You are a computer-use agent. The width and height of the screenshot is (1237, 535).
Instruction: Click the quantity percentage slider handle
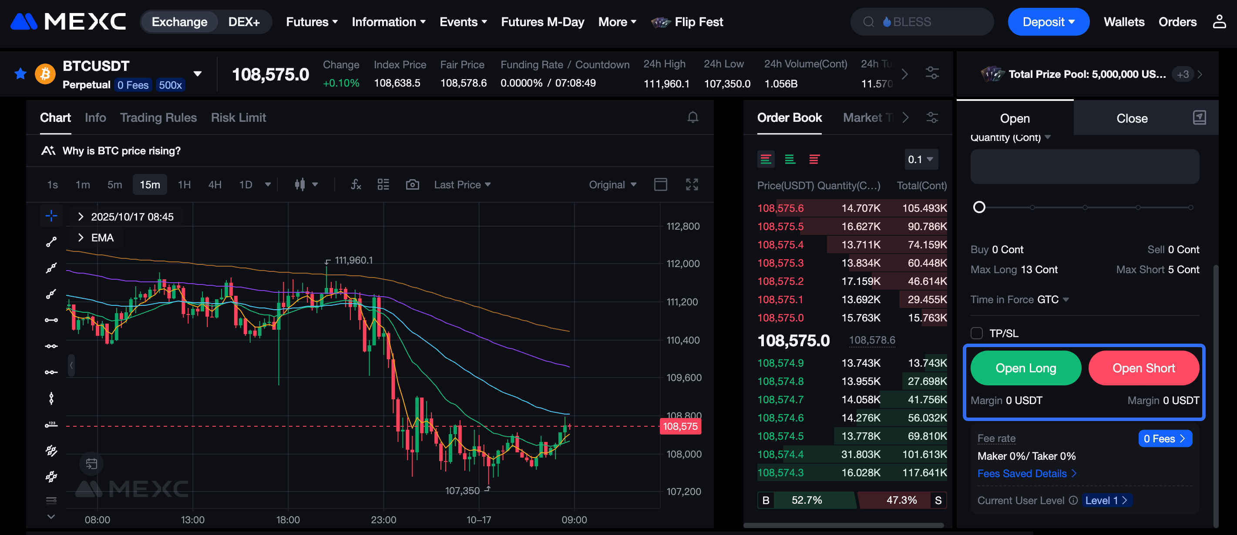click(978, 207)
